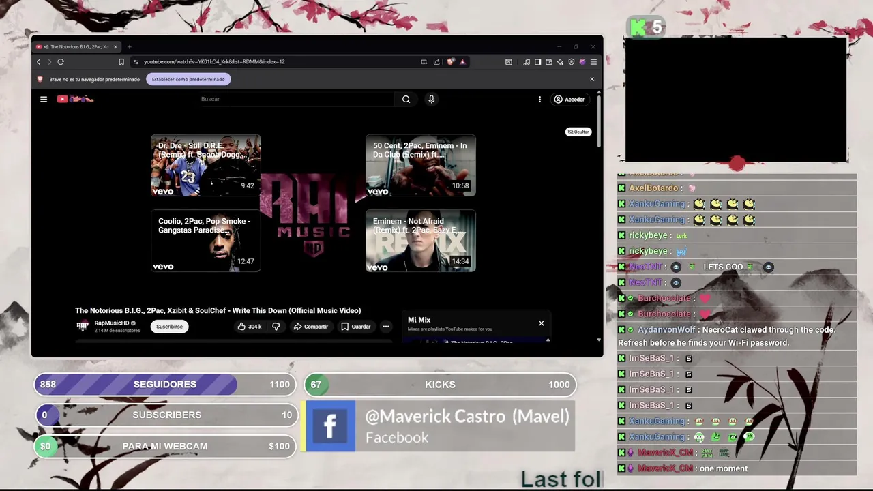The height and width of the screenshot is (491, 873).
Task: Open the Brave Wallet icon
Action: coord(548,62)
